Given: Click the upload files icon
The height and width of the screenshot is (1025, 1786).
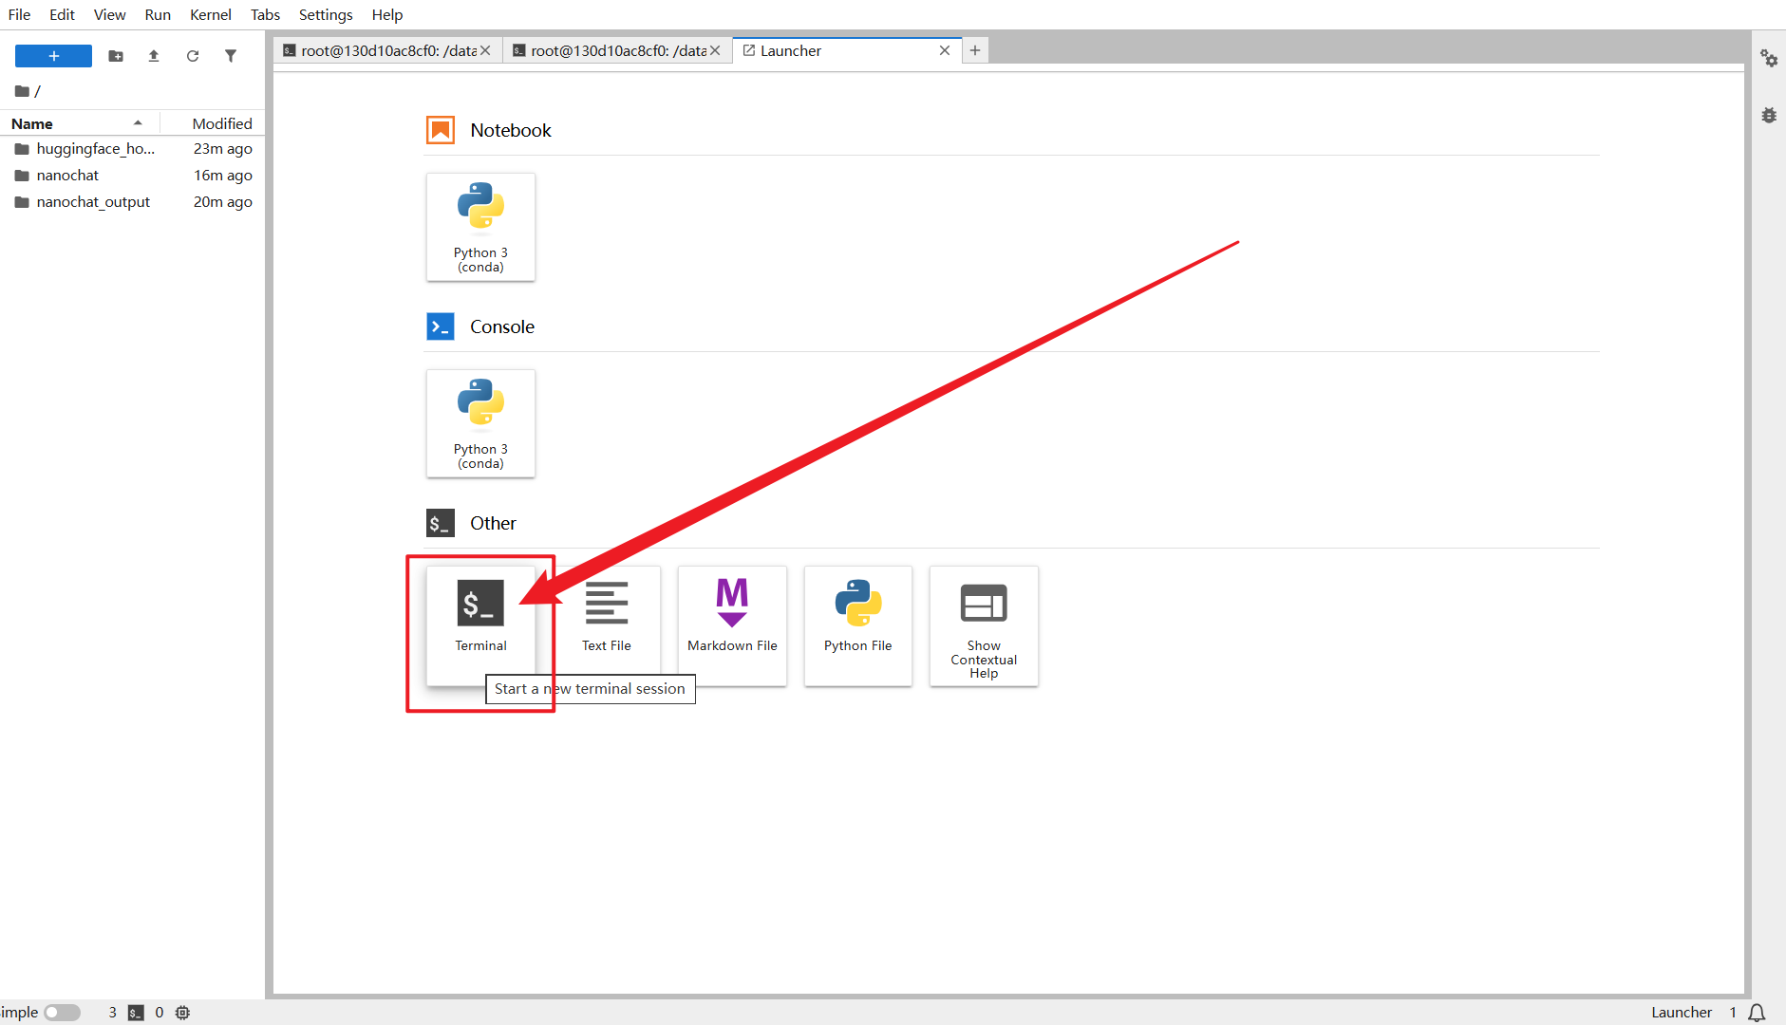Looking at the screenshot, I should (x=154, y=56).
